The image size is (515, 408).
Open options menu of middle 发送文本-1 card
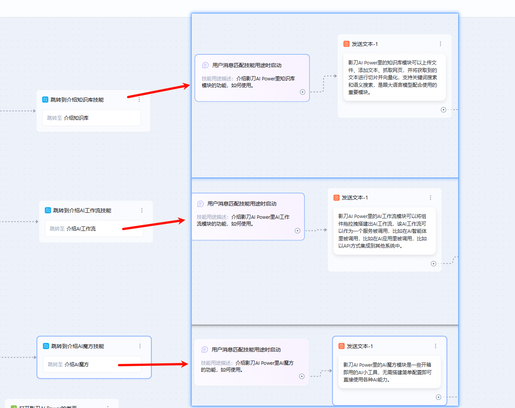(x=430, y=198)
